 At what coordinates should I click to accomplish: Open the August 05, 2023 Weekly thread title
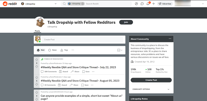pos(80,81)
